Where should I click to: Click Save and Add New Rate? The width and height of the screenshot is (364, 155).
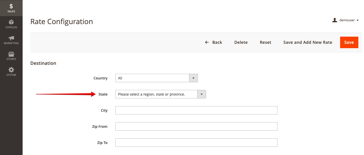click(307, 42)
